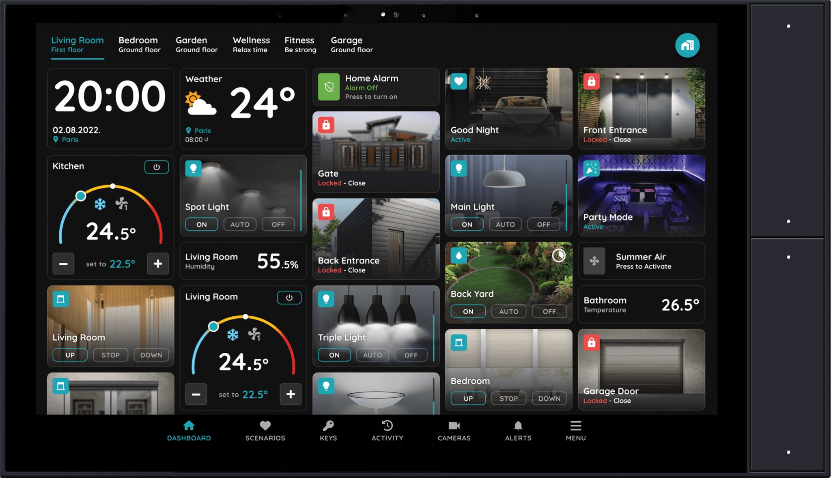Toggle Kitchen thermostat power button
831x478 pixels.
pos(157,167)
